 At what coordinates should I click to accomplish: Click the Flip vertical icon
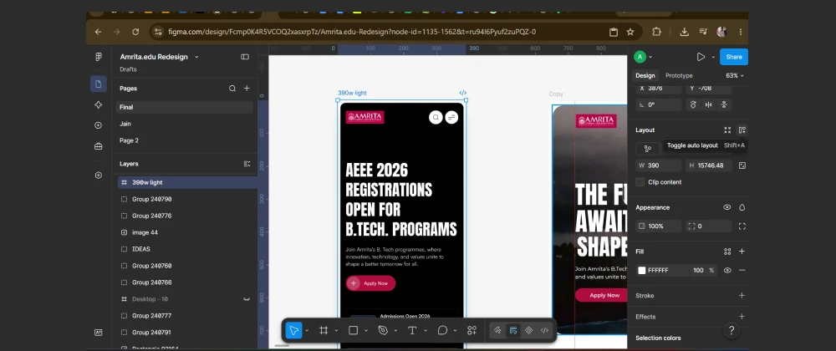(724, 104)
